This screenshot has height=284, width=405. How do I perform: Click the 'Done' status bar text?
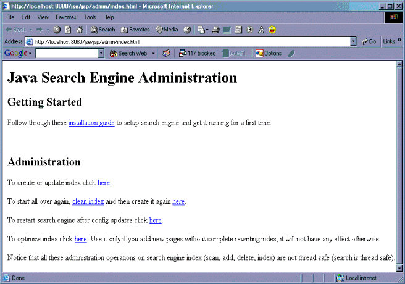tap(18, 278)
